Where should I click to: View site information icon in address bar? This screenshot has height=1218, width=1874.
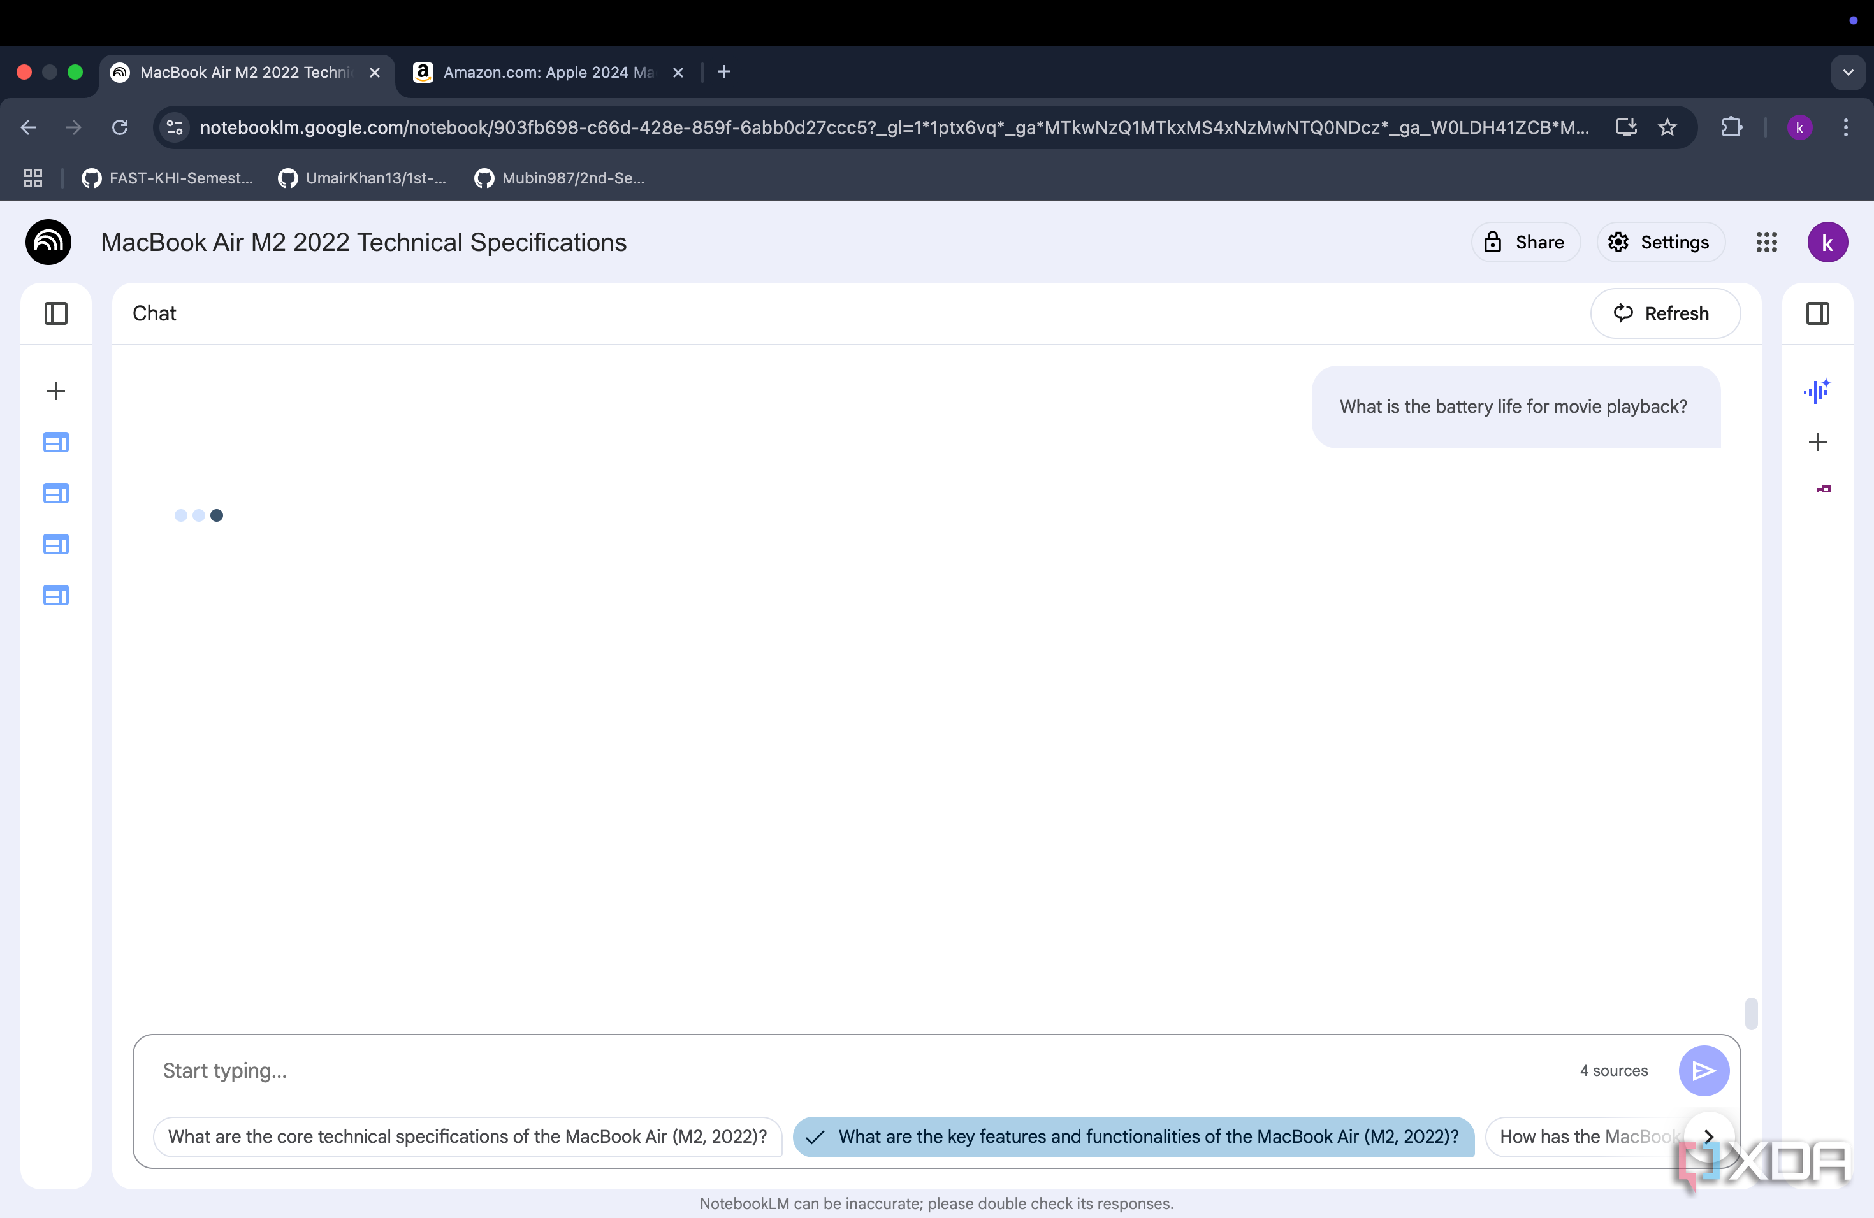pyautogui.click(x=174, y=127)
